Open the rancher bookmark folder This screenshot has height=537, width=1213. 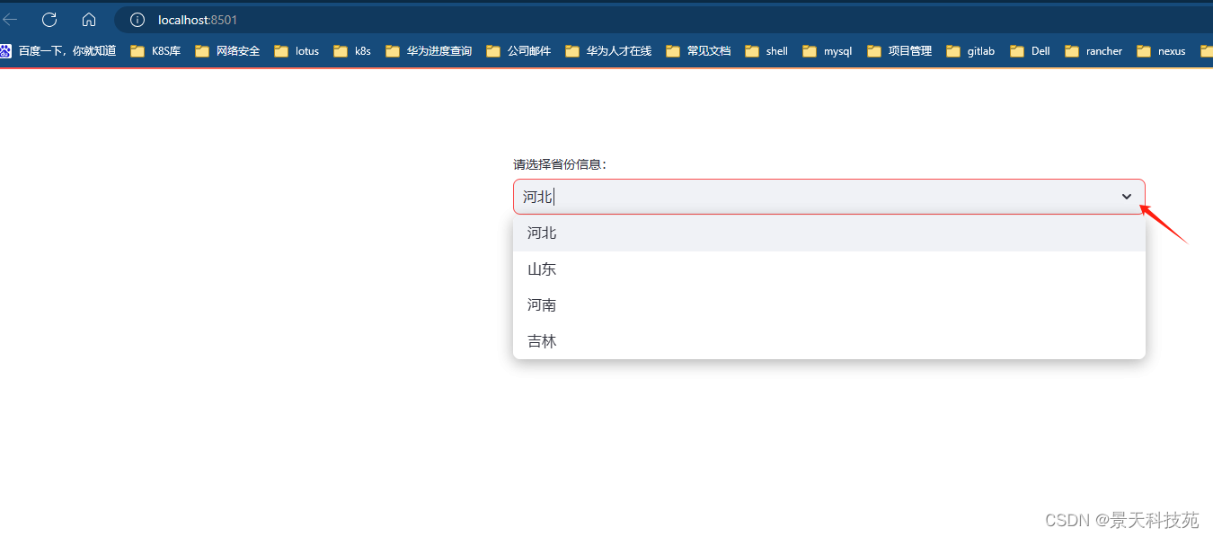pos(1093,51)
